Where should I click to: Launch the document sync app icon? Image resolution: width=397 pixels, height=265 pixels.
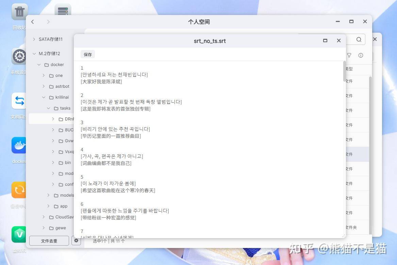pyautogui.click(x=19, y=101)
